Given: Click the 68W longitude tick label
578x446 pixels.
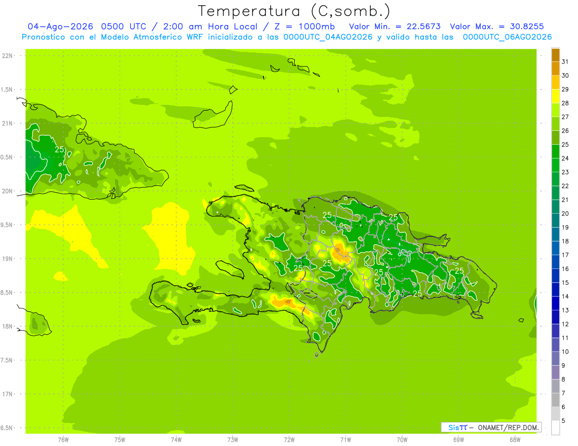Looking at the screenshot, I should click(x=515, y=439).
